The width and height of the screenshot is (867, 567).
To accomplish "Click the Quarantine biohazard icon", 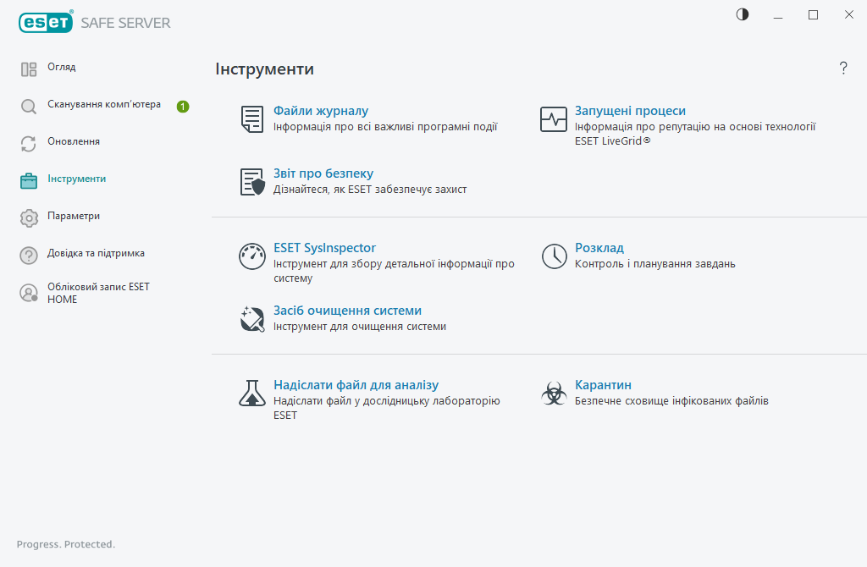I will click(554, 393).
